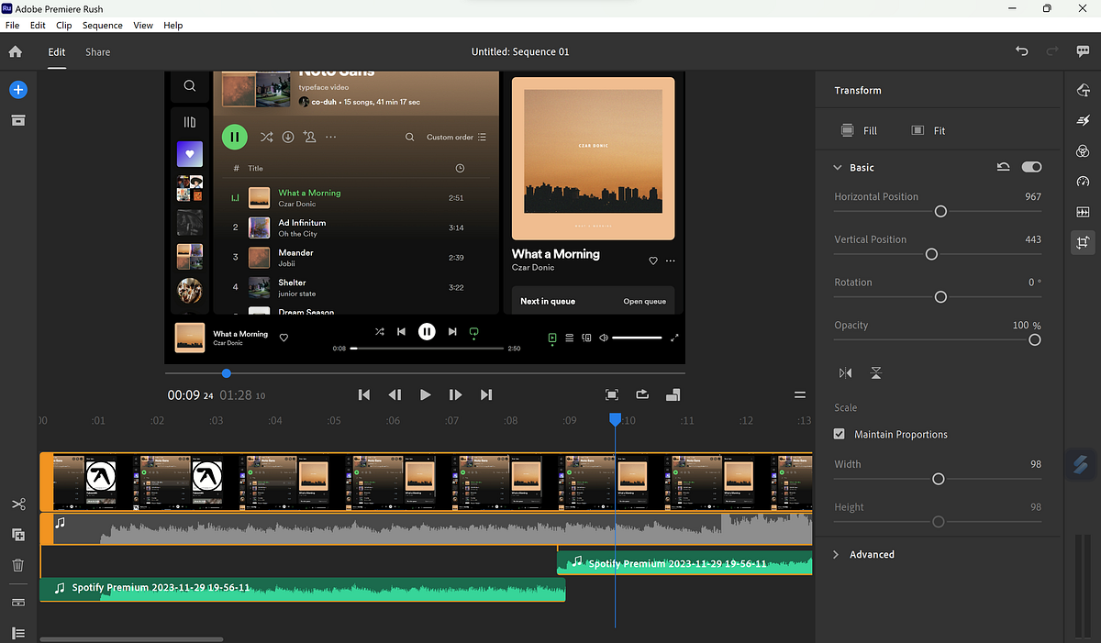Open the Color panel
The image size is (1101, 643).
click(x=1083, y=150)
